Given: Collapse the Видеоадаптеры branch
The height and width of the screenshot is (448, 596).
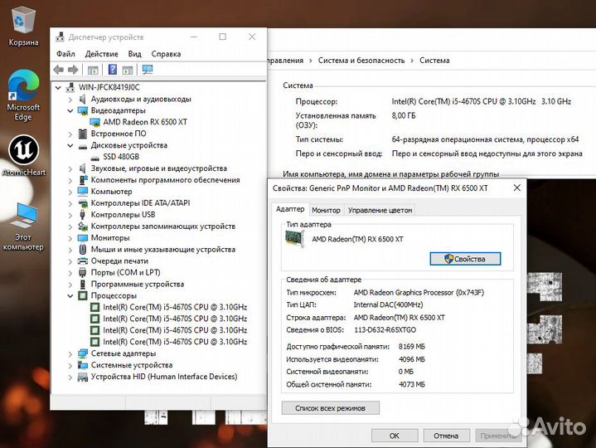Looking at the screenshot, I should point(70,111).
